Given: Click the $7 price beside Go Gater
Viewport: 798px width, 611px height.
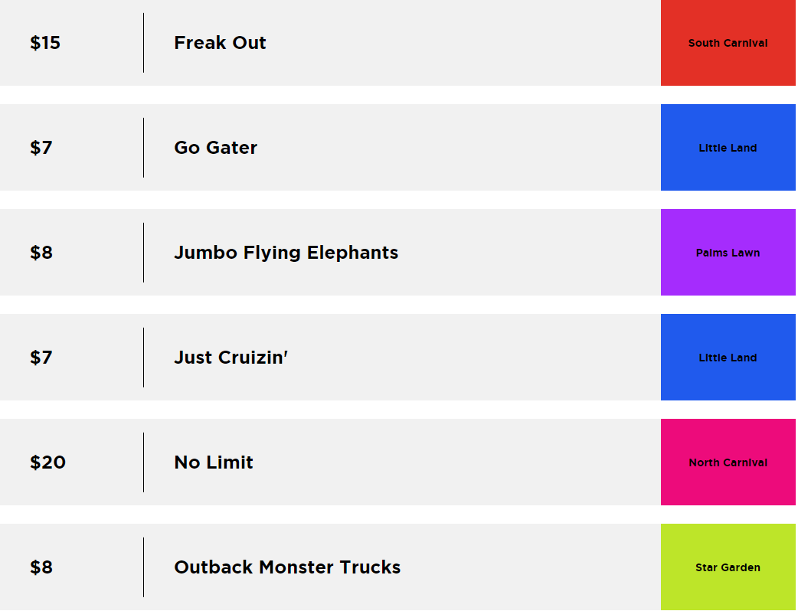Looking at the screenshot, I should [41, 148].
